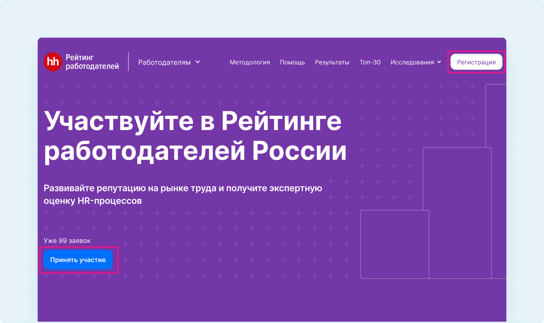
Task: Open the Результаты menu item
Action: click(x=332, y=62)
